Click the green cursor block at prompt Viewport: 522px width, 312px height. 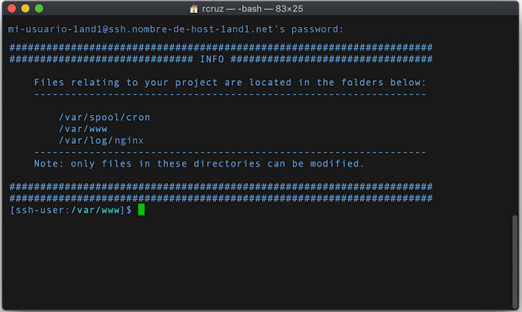pos(141,210)
